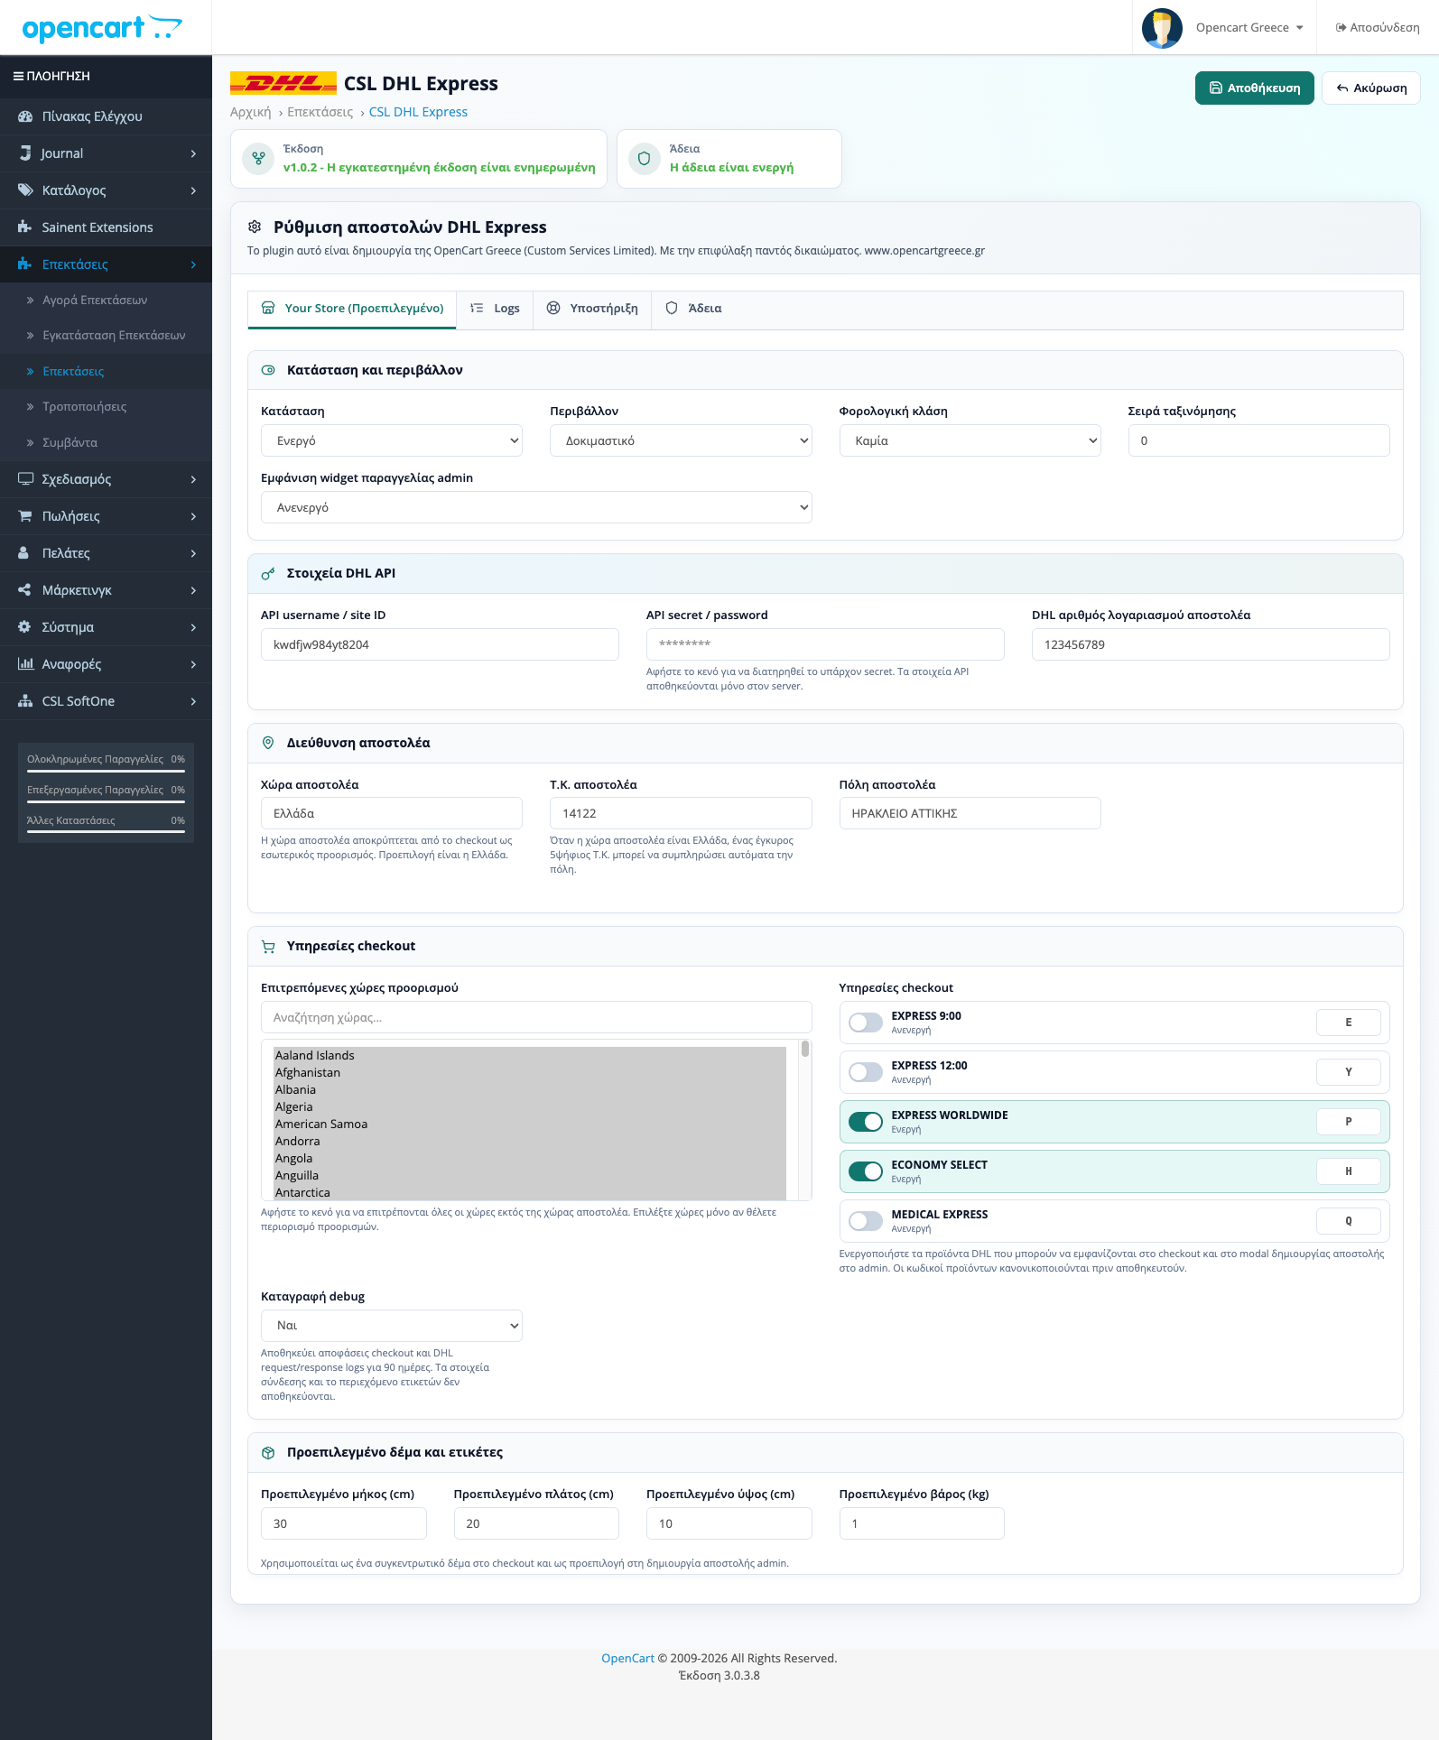
Task: Click the Journal sidebar icon
Action: click(25, 153)
